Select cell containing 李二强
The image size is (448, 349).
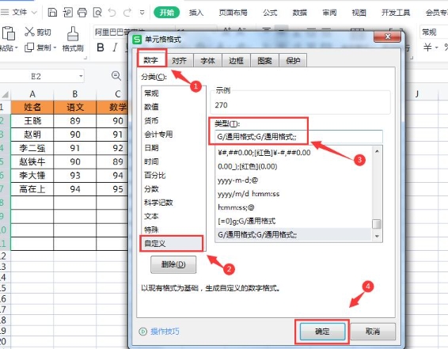tap(32, 148)
